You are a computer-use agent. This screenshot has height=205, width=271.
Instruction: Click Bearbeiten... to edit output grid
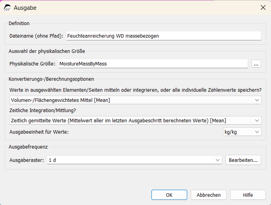coord(243,160)
